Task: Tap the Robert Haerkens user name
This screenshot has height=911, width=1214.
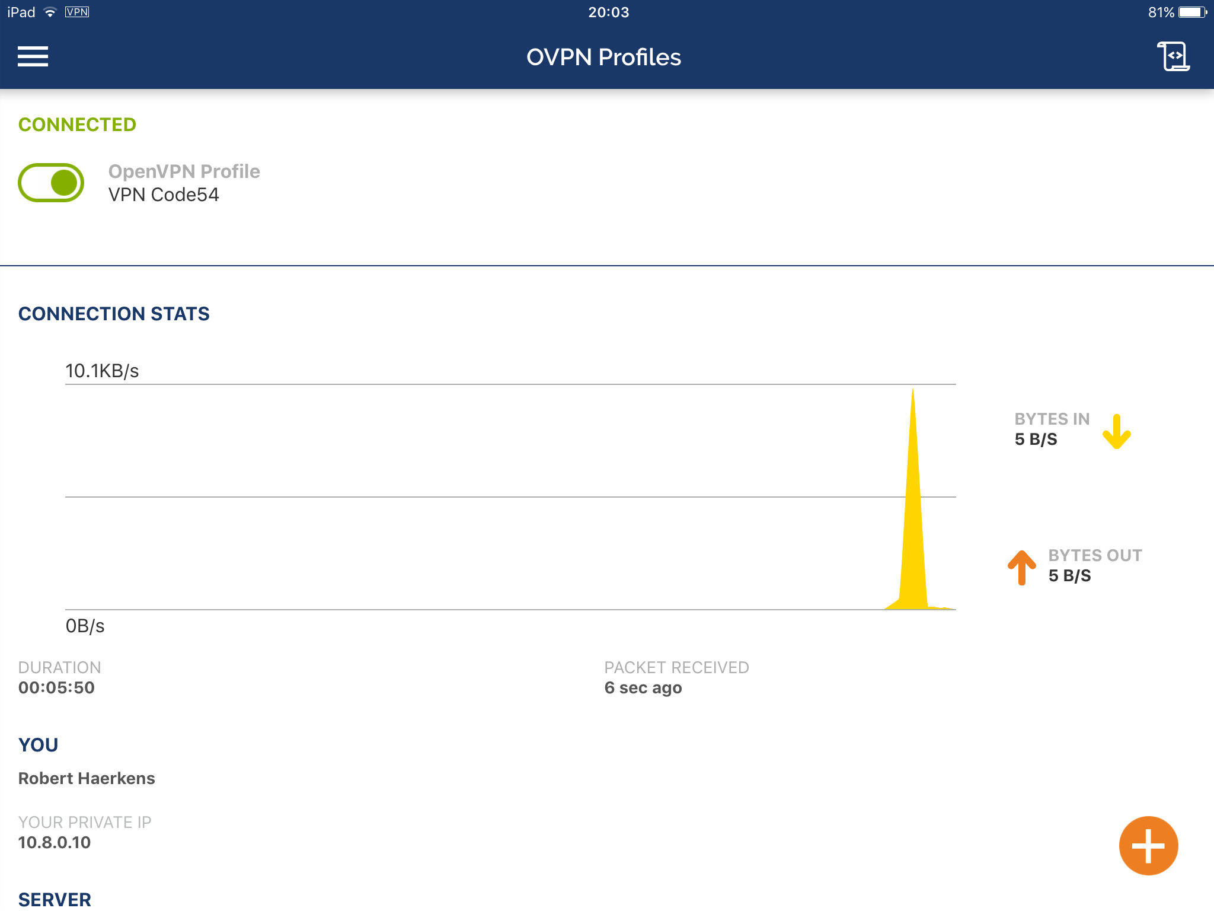Action: click(87, 778)
